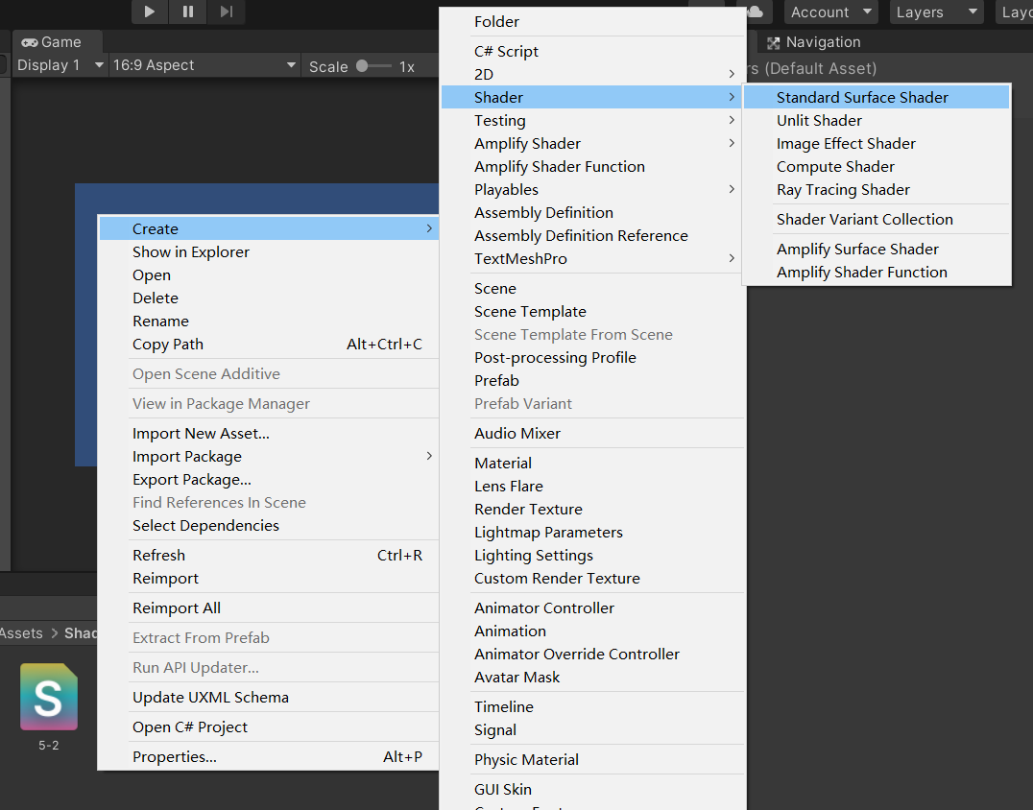The image size is (1033, 810).
Task: Choose Open C# Project
Action: [x=269, y=727]
